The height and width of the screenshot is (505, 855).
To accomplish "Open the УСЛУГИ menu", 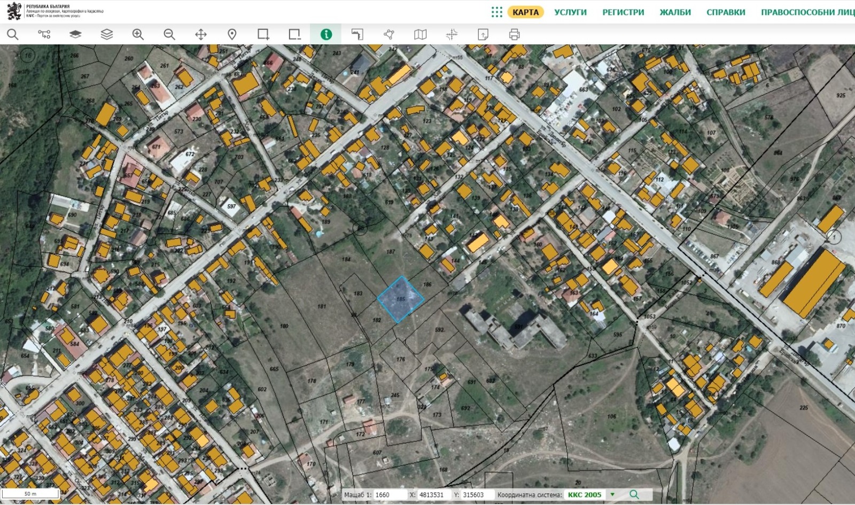I will point(570,12).
